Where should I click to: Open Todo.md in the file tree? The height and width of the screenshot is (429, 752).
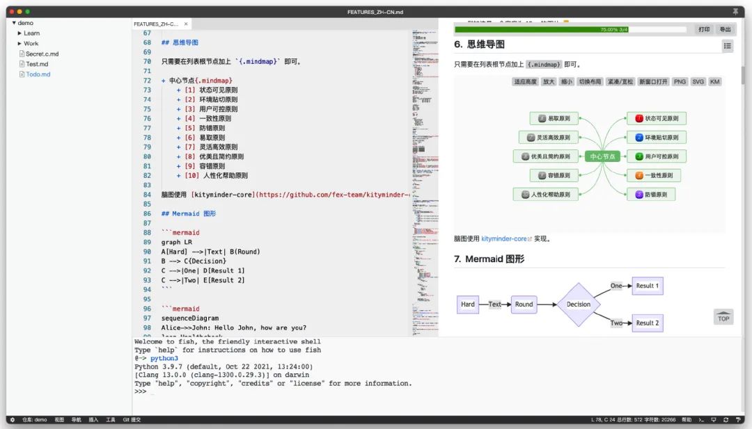pos(38,74)
